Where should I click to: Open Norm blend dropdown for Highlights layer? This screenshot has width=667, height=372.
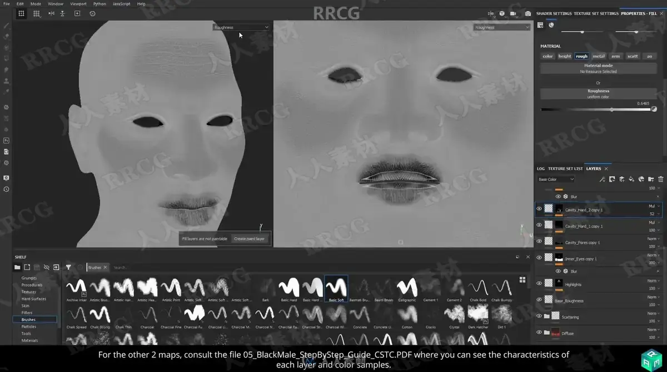[655, 280]
